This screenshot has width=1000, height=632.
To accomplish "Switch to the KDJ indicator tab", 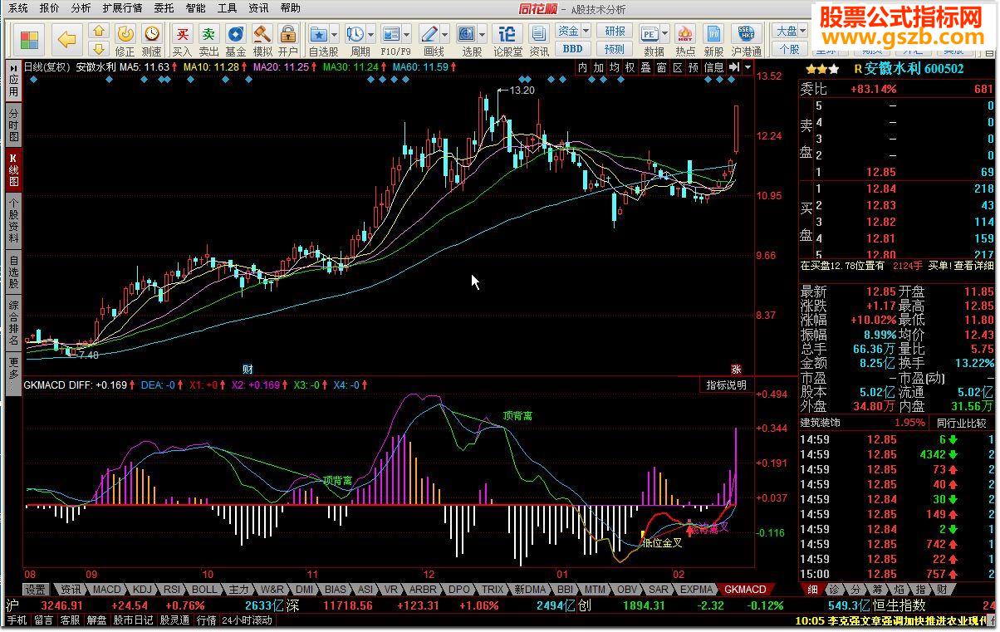I will 143,590.
